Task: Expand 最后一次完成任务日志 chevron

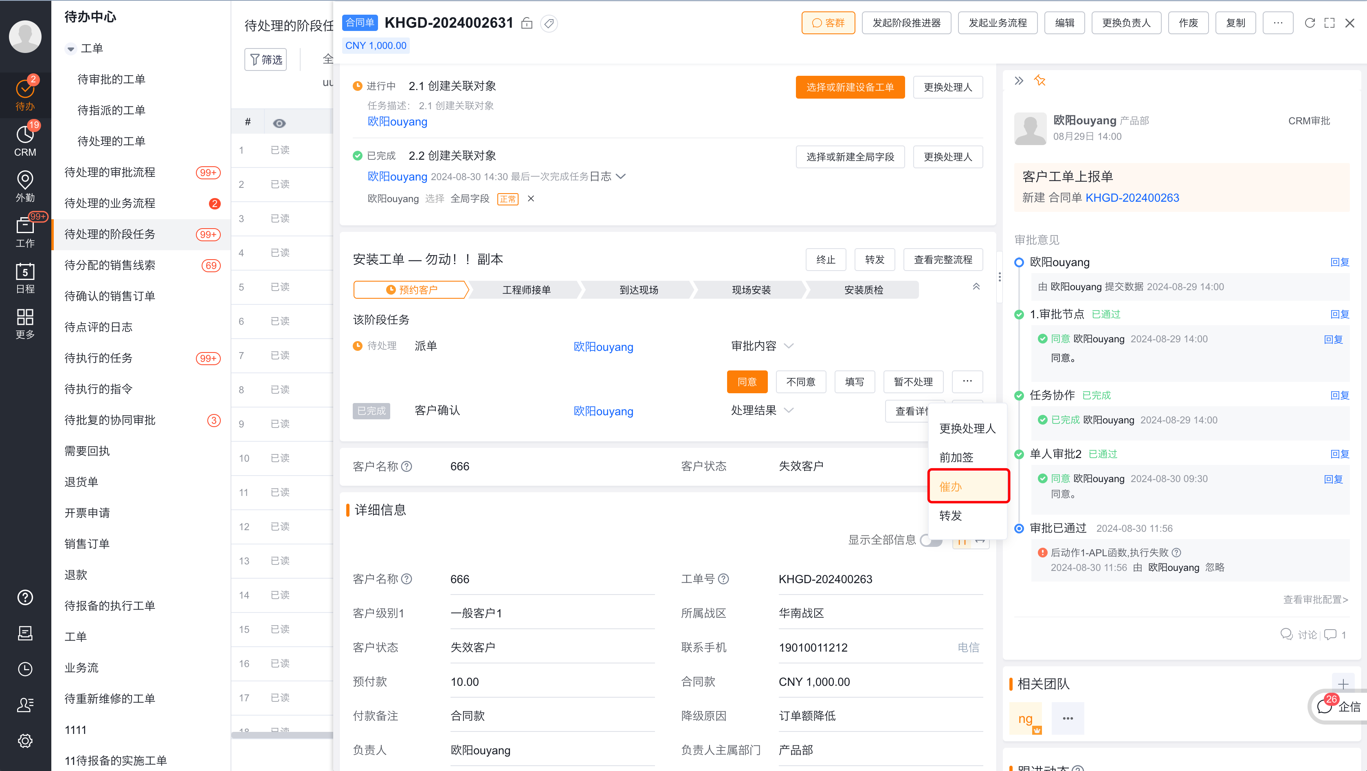Action: pos(620,176)
